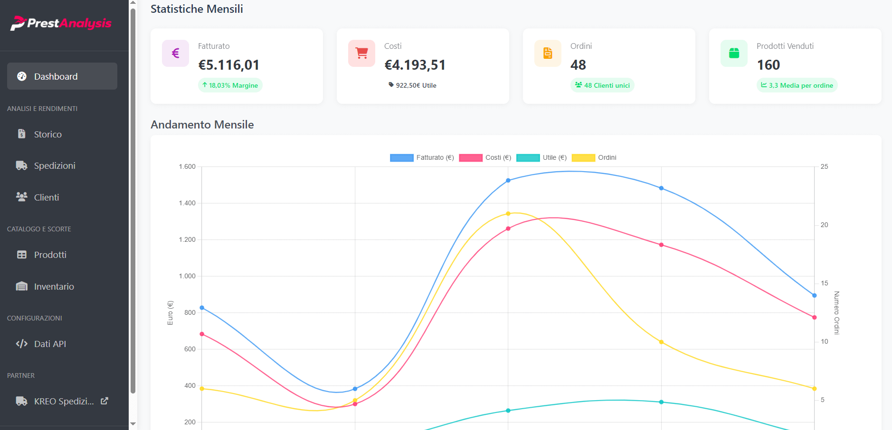Click the document icon on the Ordini card

[x=547, y=53]
